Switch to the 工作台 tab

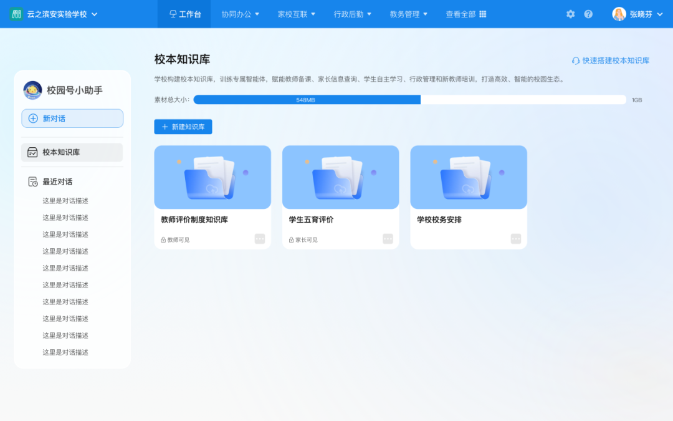coord(184,14)
